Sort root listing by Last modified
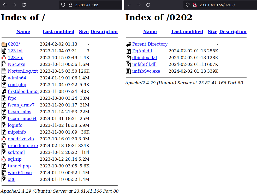257x195 pixels. pos(58,32)
